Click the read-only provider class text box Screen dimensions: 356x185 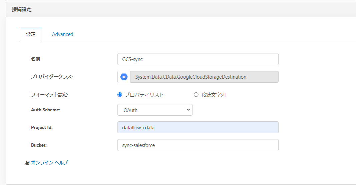[204, 77]
